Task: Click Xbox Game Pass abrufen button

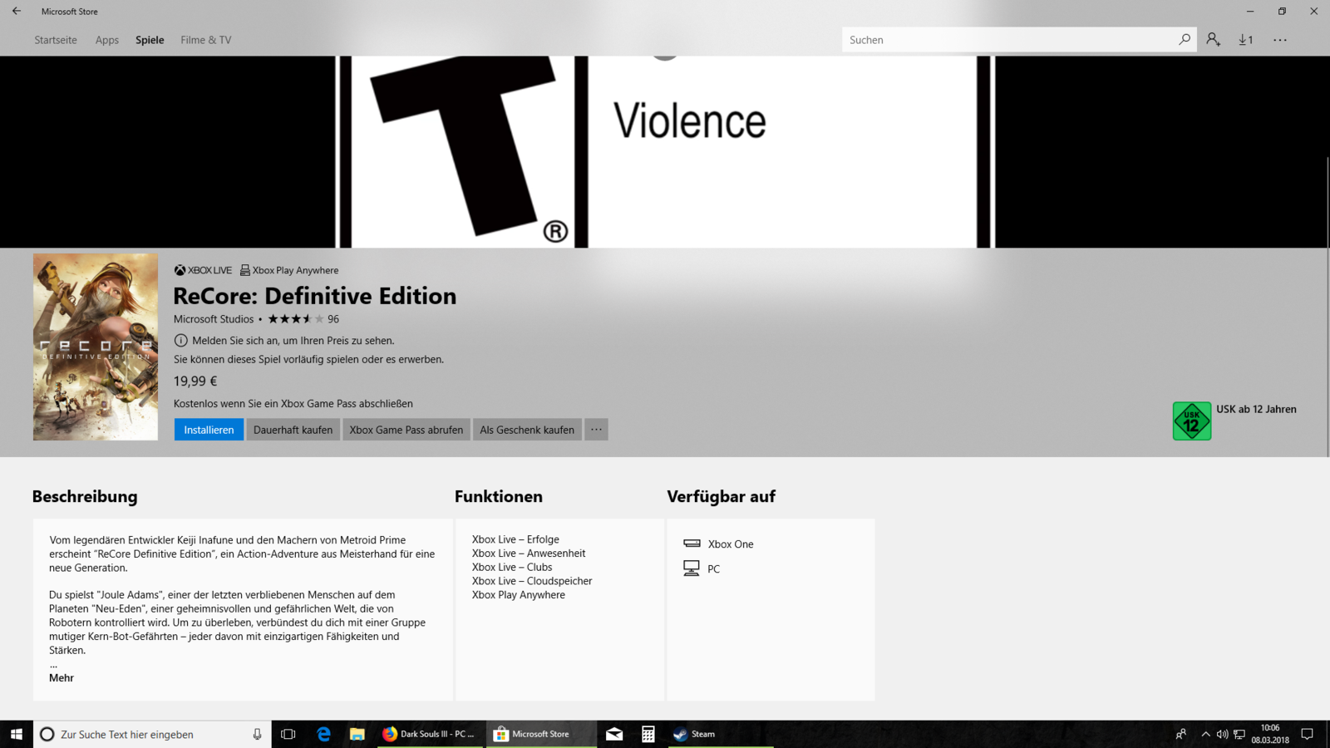Action: point(406,430)
